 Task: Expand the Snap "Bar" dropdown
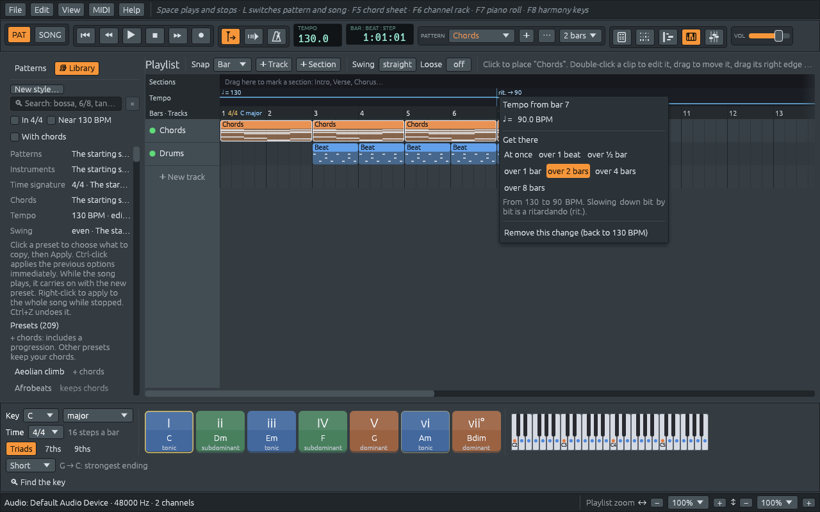click(x=232, y=65)
